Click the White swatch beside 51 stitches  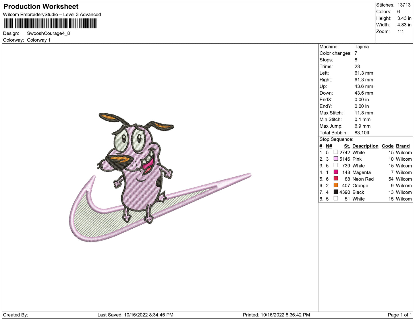(336, 198)
